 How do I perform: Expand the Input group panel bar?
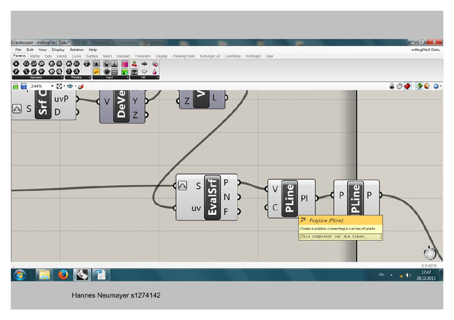pos(111,77)
